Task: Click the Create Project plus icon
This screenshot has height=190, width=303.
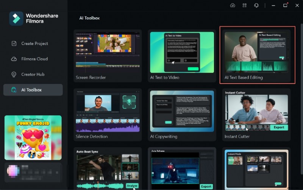Action: (x=14, y=44)
